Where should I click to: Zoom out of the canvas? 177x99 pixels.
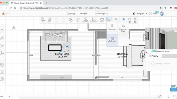175,96
